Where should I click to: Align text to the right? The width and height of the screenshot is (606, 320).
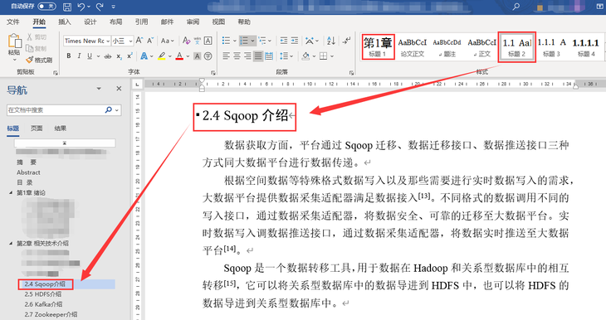coord(247,56)
